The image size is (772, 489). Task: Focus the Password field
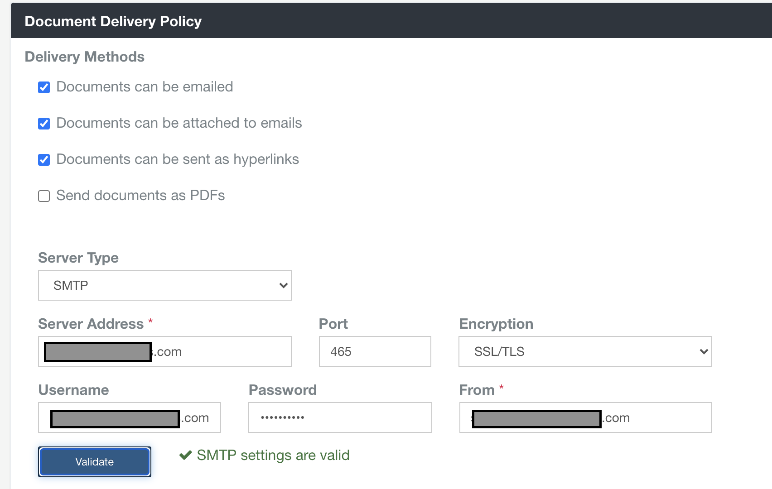340,417
